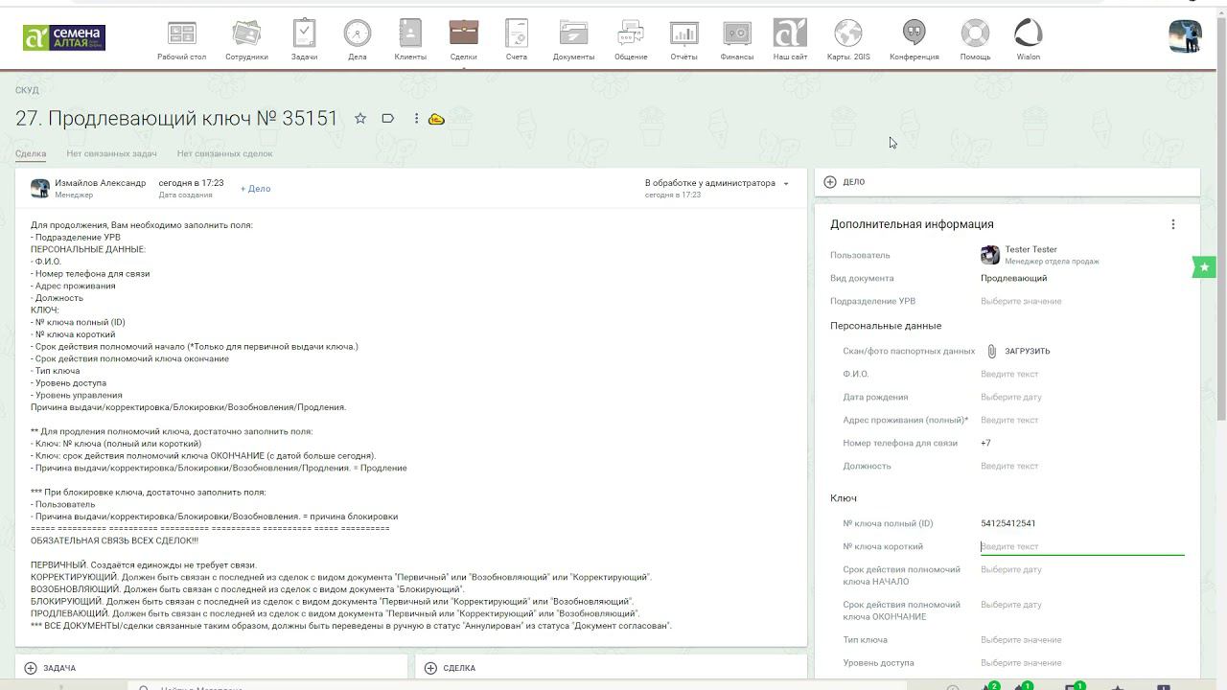
Task: Click the tag label icon beside title
Action: (x=388, y=119)
